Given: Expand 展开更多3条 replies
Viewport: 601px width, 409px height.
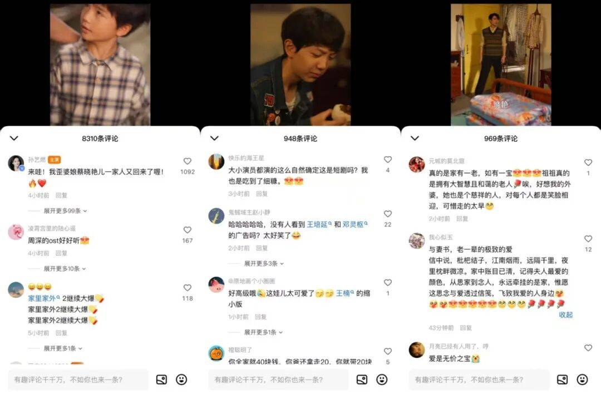Looking at the screenshot, I should pos(264,264).
